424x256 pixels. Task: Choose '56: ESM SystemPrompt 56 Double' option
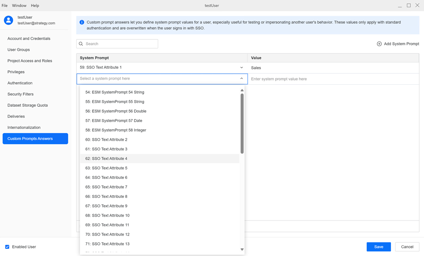[116, 111]
